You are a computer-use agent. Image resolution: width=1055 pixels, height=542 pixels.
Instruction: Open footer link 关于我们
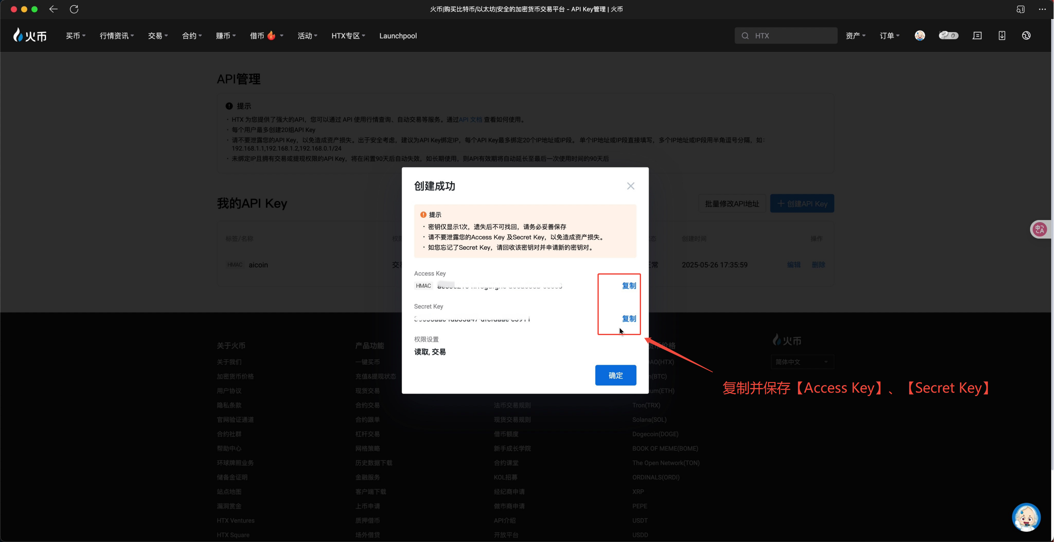pos(229,362)
